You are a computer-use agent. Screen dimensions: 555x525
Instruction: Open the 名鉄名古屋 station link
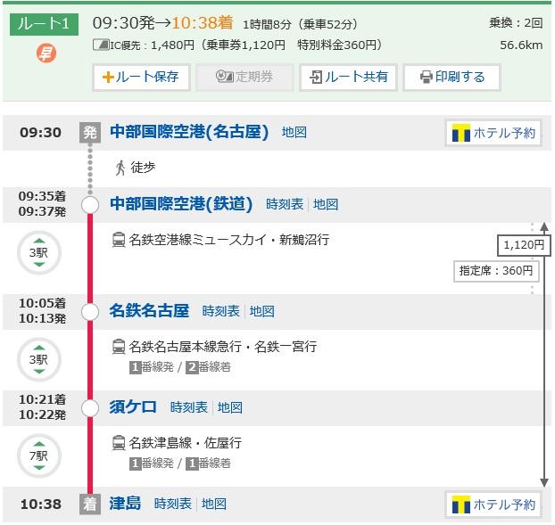coord(149,311)
